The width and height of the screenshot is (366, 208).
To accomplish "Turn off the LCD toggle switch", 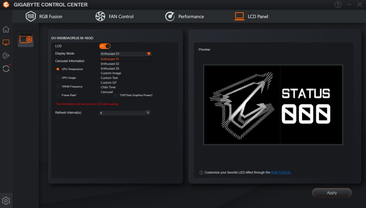I will coord(105,46).
